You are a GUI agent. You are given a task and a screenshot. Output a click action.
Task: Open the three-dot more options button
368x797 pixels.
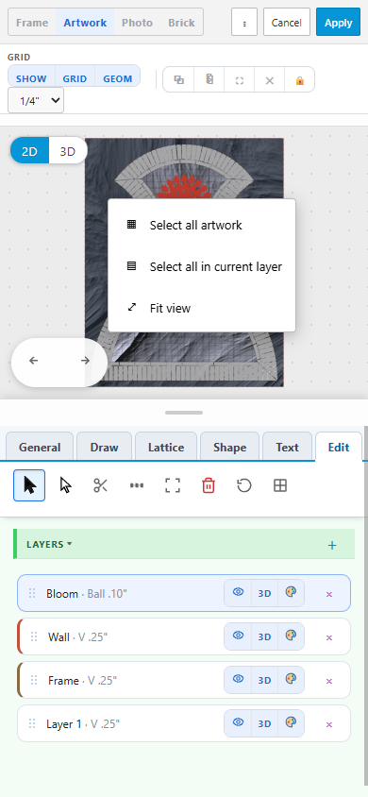tap(244, 23)
